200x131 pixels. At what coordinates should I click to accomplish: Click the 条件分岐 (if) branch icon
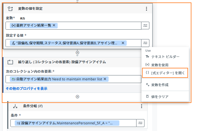point(15,106)
